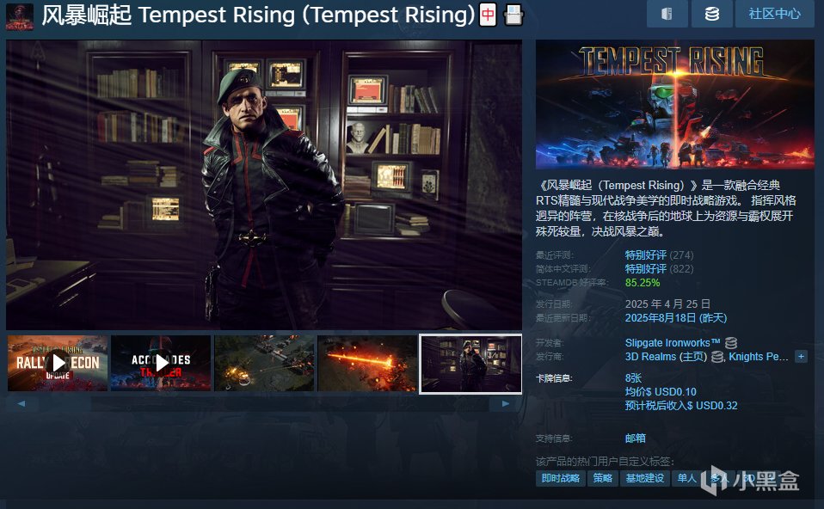Click SteamDB icon next to 3D Realms
The image size is (824, 509).
pyautogui.click(x=717, y=357)
